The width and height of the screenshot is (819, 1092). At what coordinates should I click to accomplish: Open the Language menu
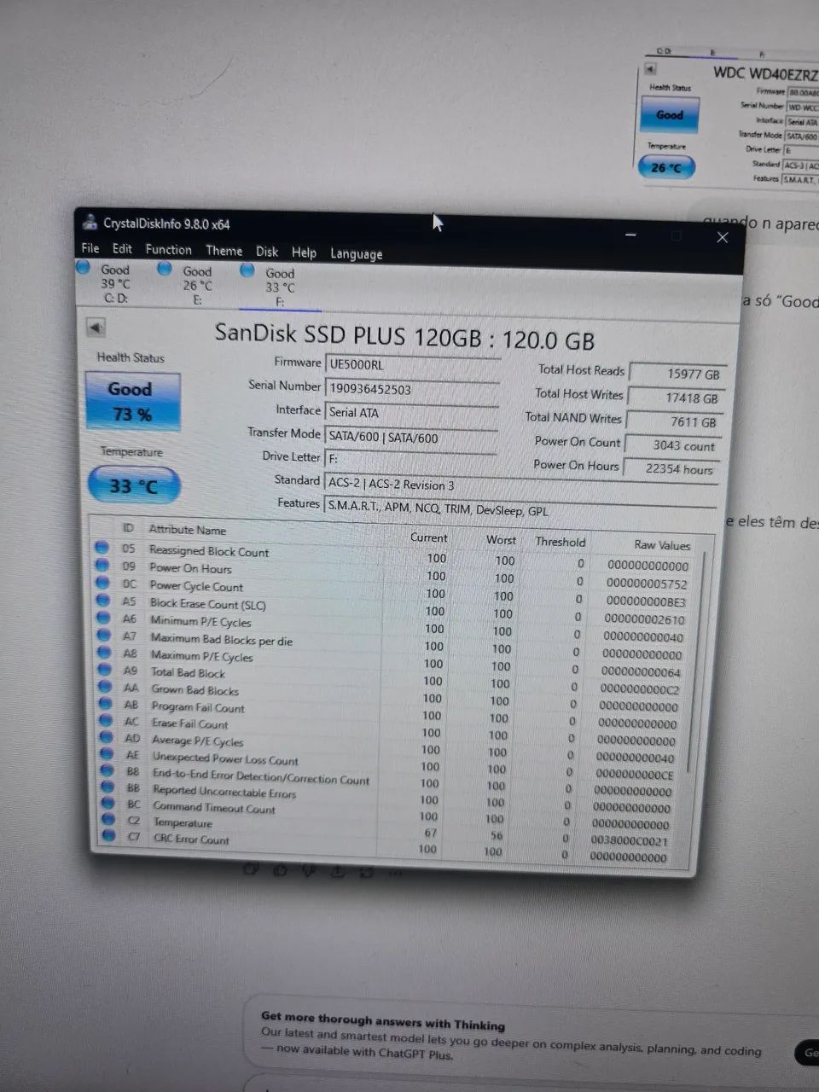(x=356, y=254)
